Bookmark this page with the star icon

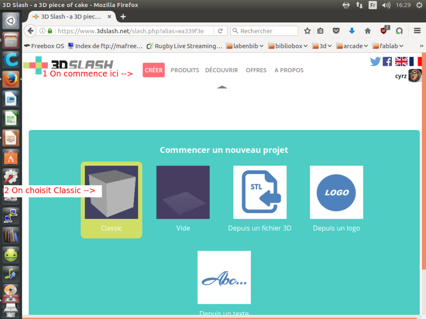pyautogui.click(x=307, y=31)
